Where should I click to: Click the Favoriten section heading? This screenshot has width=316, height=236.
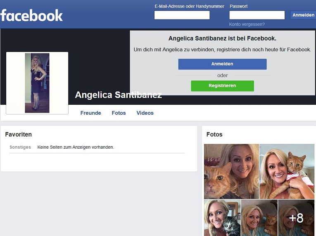point(18,135)
